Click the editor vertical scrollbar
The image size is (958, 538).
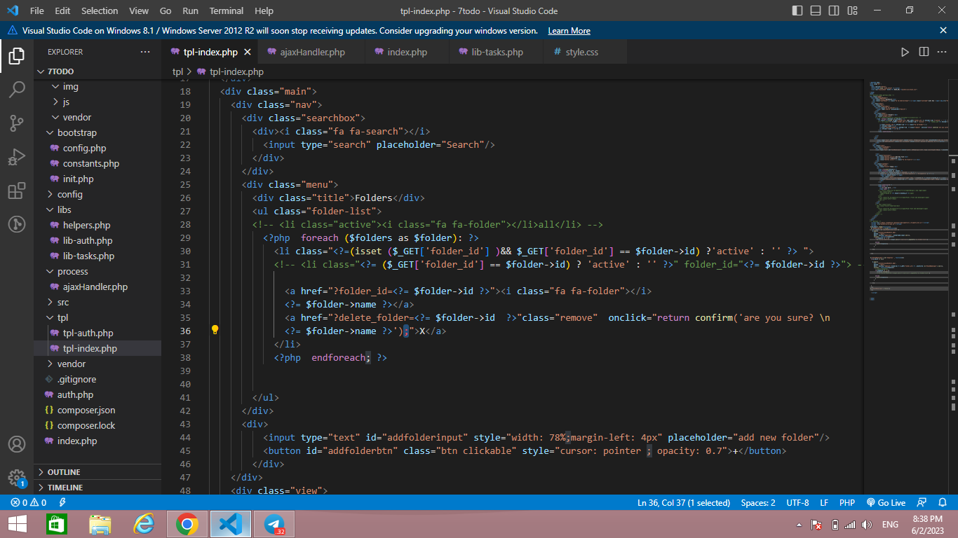tap(954, 286)
